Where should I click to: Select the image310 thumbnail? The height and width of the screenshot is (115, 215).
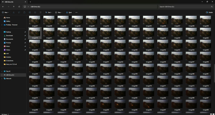(x=35, y=32)
